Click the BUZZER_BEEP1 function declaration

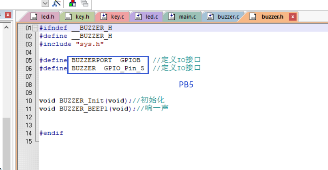[88, 109]
